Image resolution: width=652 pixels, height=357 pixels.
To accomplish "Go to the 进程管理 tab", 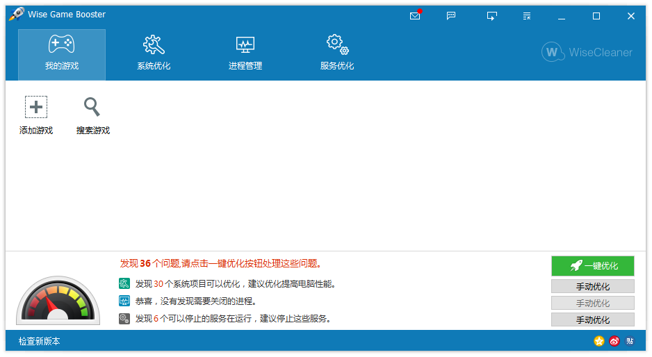I will 245,55.
